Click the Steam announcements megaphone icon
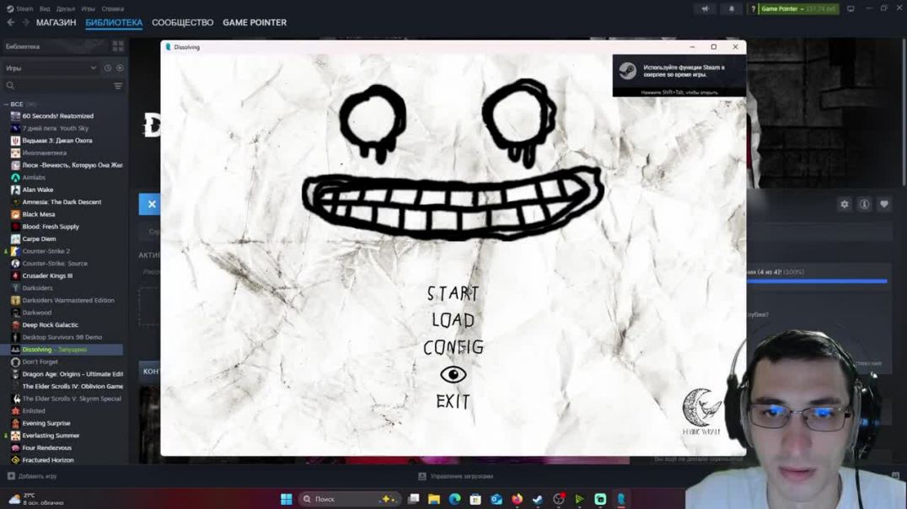The image size is (907, 509). (x=706, y=8)
